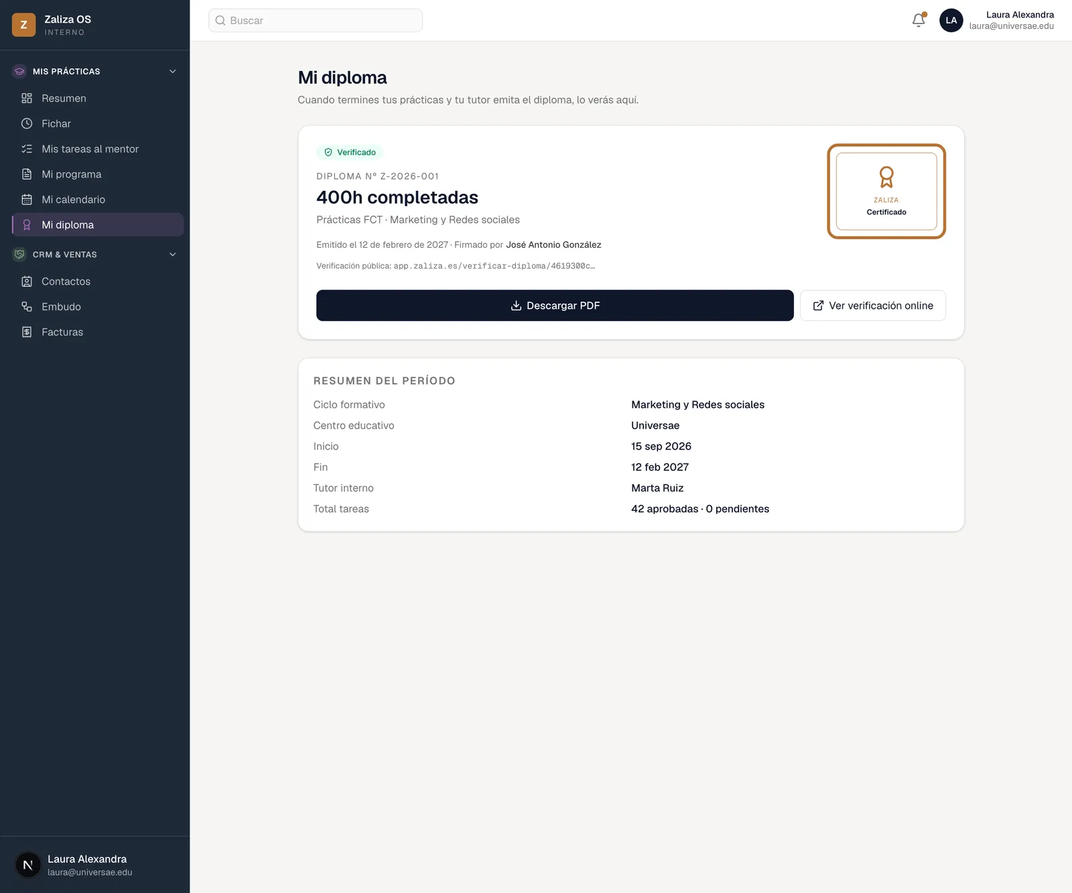Open the bottom sidebar Laura Alexandra profile
Image resolution: width=1072 pixels, height=893 pixels.
point(94,865)
